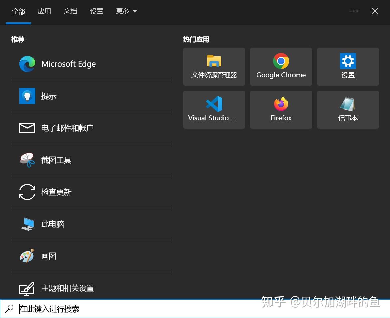This screenshot has width=390, height=318.
Task: Switch to the 应用 tab
Action: click(44, 11)
